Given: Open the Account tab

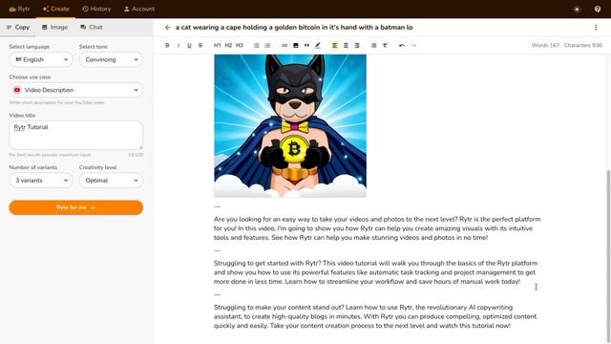Looking at the screenshot, I should [139, 9].
